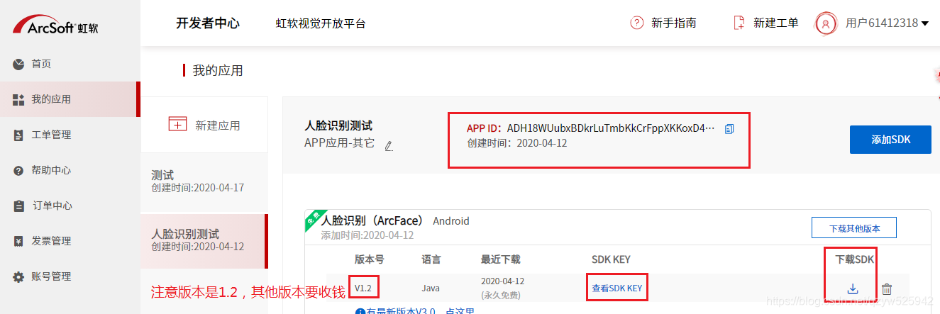Click the 2020-04-12 recent download date cell
The height and width of the screenshot is (314, 940).
tap(502, 281)
